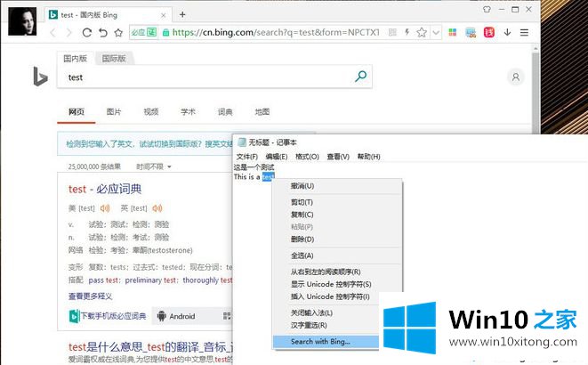Play American pronunciation speaker icon
The image size is (588, 365).
[x=105, y=208]
